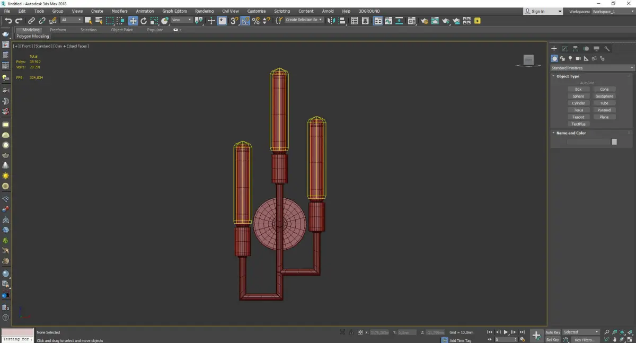Collapse the Object Type rollout
Image resolution: width=636 pixels, height=343 pixels.
tap(568, 76)
